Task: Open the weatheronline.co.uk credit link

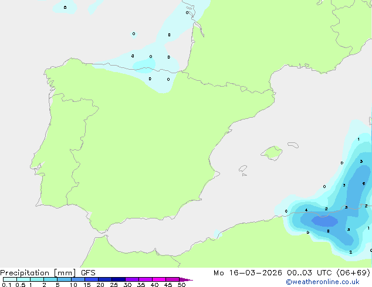Action: pos(323,282)
